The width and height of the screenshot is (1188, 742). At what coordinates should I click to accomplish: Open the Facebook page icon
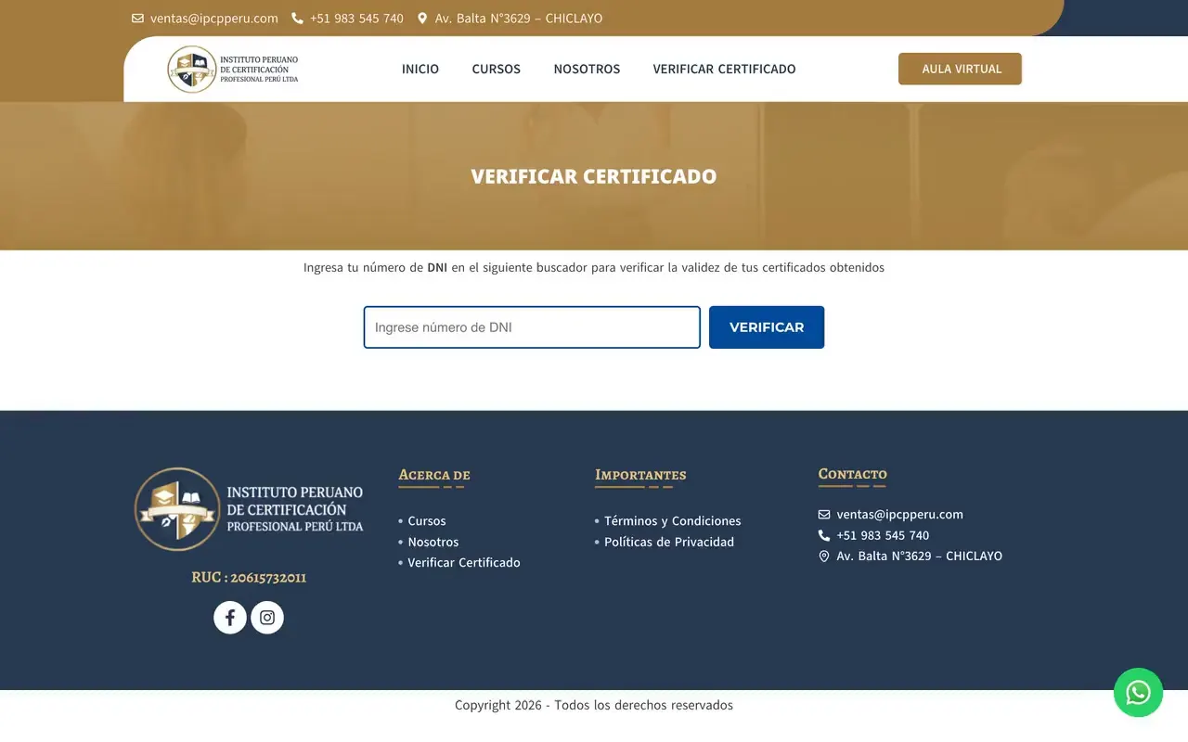(x=230, y=618)
